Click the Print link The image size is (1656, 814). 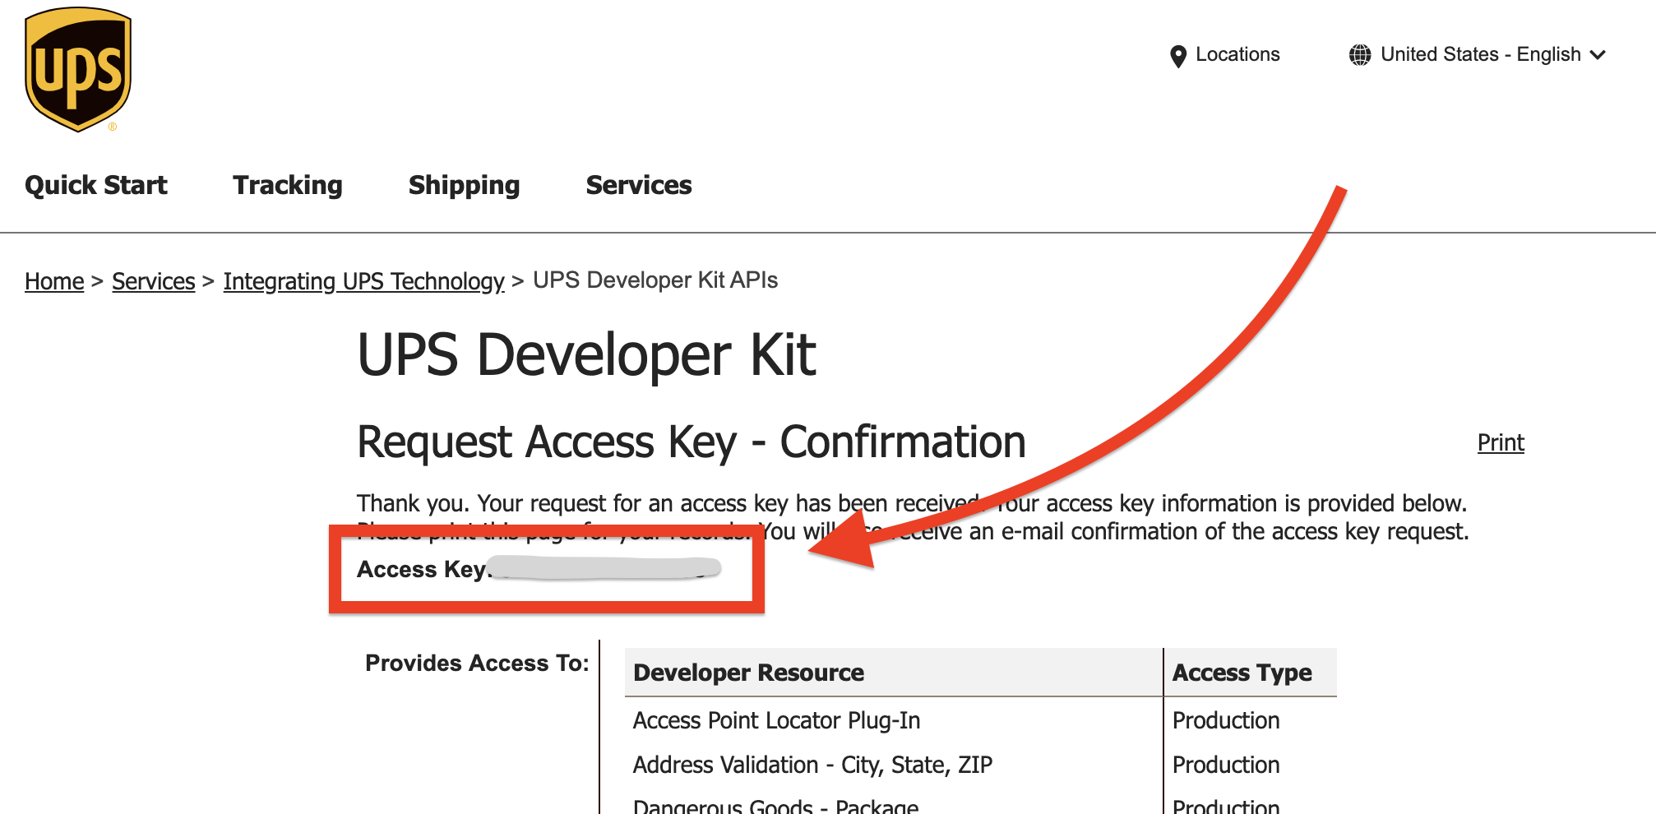[x=1501, y=442]
